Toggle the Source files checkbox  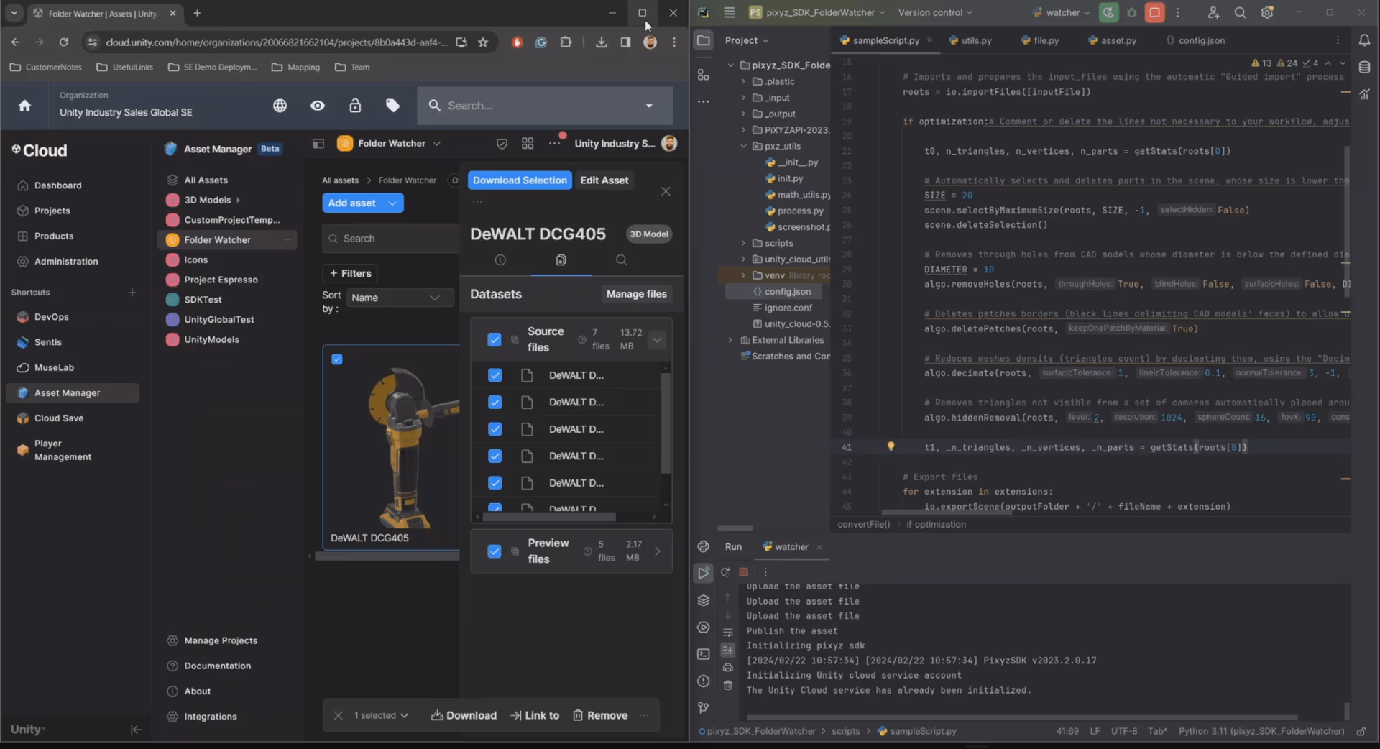494,339
